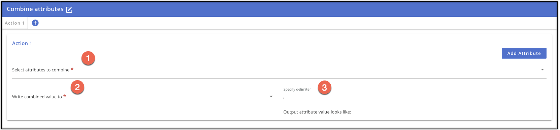The image size is (560, 130).
Task: Click the edit pencil icon beside Combine attributes
Action: pyautogui.click(x=69, y=10)
